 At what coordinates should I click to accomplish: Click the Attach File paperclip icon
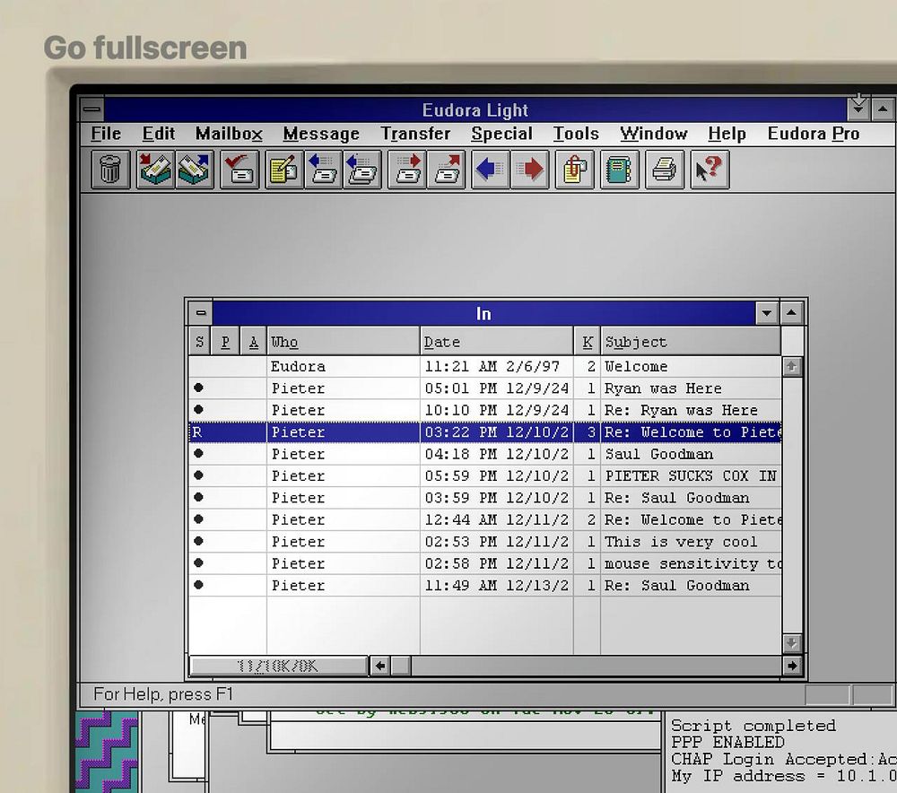coord(574,170)
